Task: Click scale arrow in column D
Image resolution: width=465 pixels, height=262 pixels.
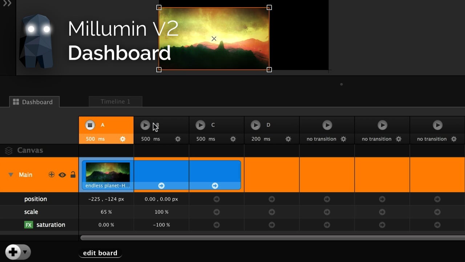Action: [272, 212]
